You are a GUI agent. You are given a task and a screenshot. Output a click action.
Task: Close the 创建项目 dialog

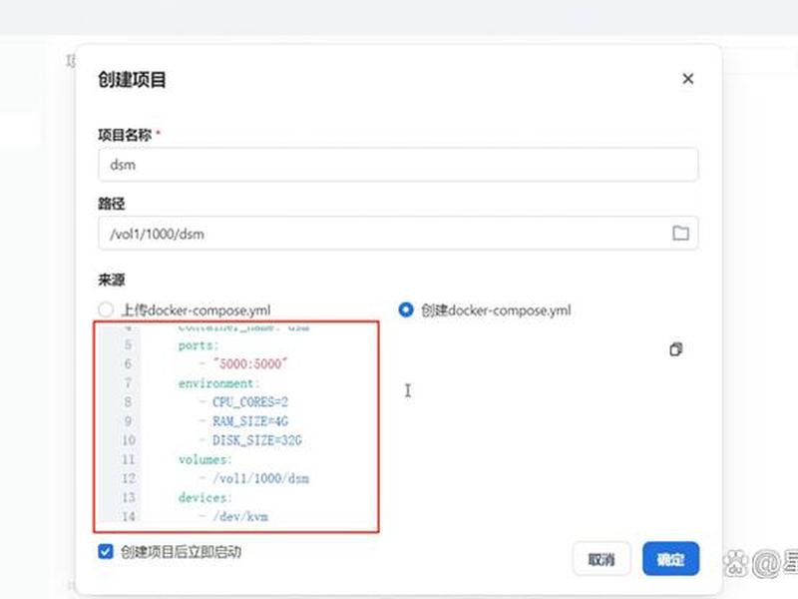tap(687, 79)
